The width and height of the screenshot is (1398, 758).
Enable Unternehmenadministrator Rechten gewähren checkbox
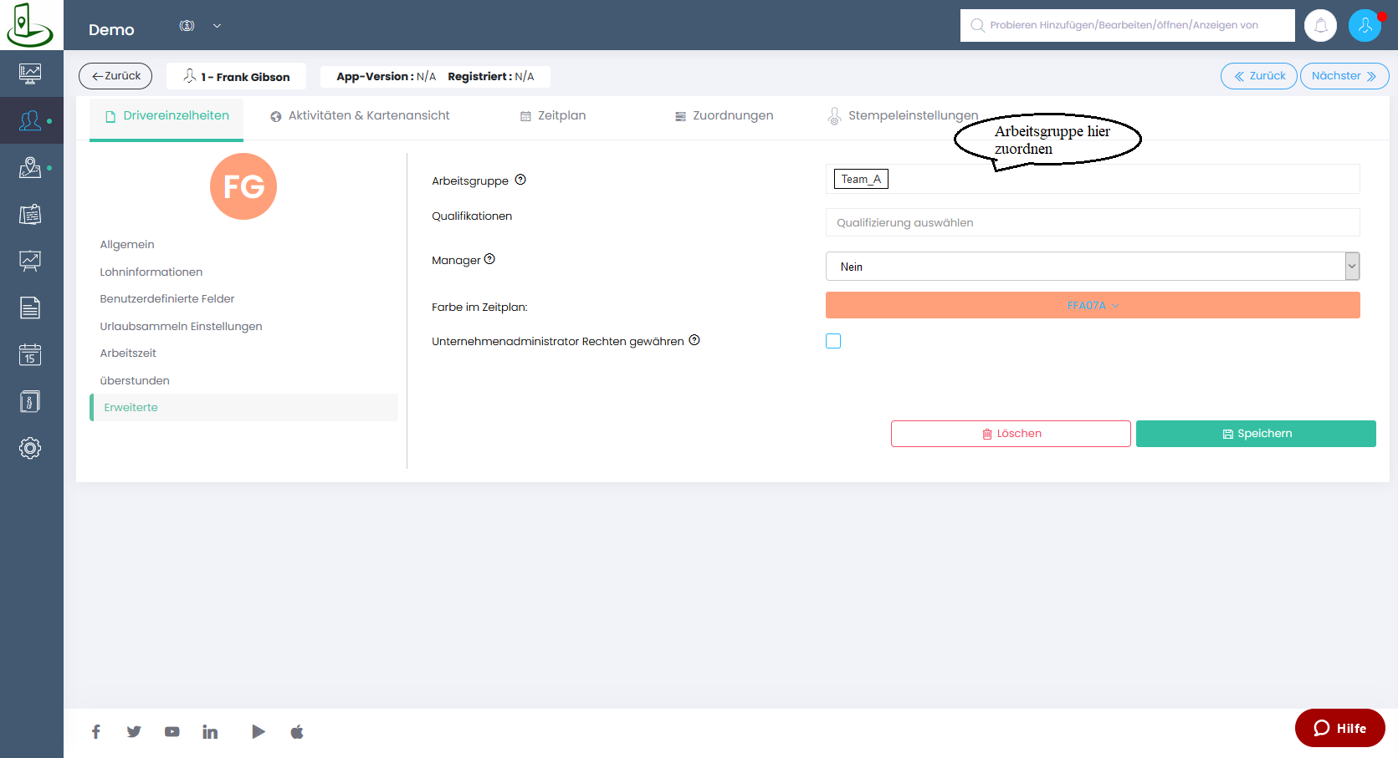pos(833,341)
